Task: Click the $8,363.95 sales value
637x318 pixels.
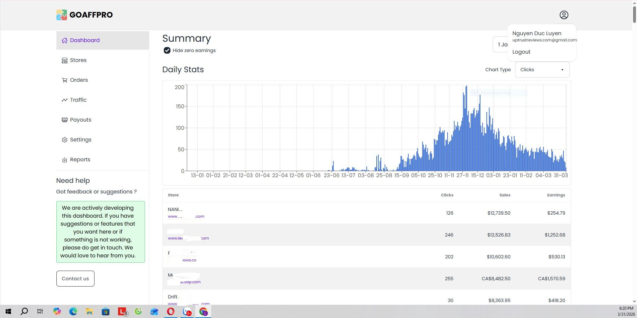Action: pos(499,300)
